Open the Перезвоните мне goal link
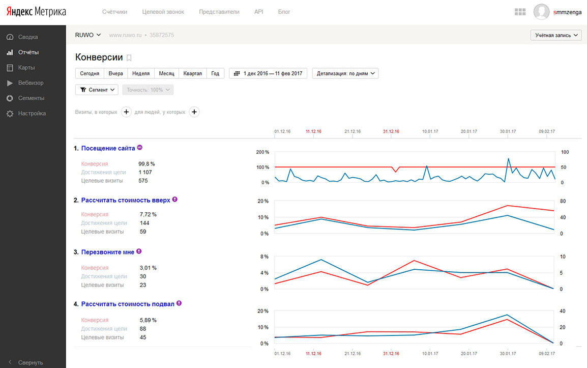This screenshot has height=368, width=587. [x=107, y=252]
